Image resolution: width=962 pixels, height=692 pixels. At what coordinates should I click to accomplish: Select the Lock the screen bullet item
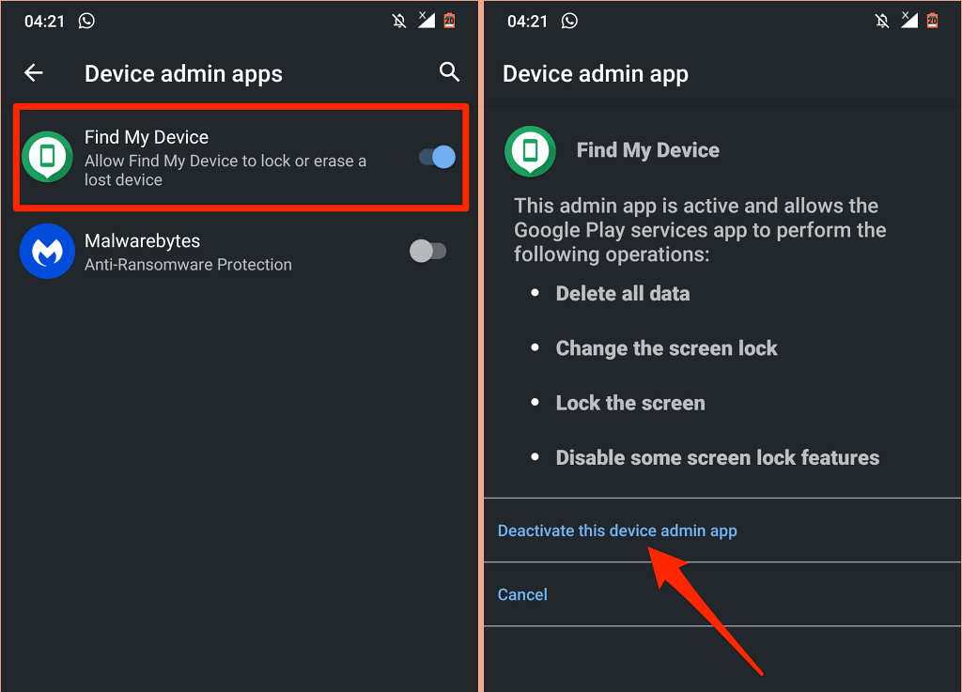(x=629, y=403)
